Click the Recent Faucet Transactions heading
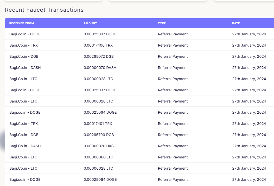The width and height of the screenshot is (274, 186). tap(44, 10)
